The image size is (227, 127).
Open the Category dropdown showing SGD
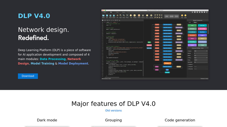coord(201,51)
